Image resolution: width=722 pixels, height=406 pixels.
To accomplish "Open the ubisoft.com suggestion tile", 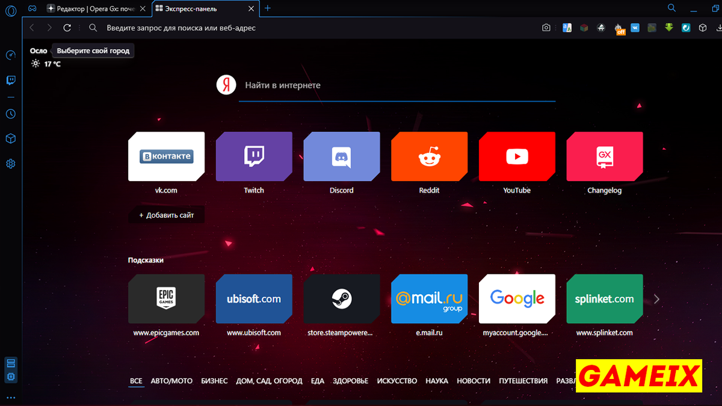I will (x=254, y=299).
